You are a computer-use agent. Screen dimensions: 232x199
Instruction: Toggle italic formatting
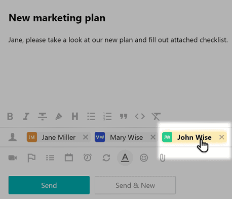26,116
